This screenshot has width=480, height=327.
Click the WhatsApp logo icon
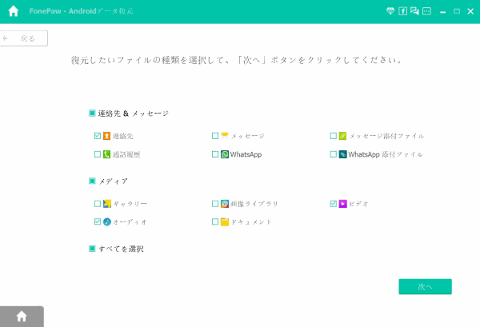(x=225, y=154)
